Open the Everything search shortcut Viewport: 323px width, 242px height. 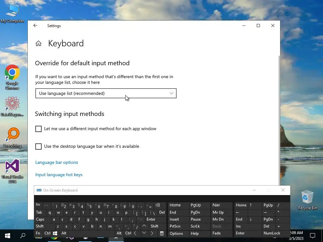pos(12,137)
